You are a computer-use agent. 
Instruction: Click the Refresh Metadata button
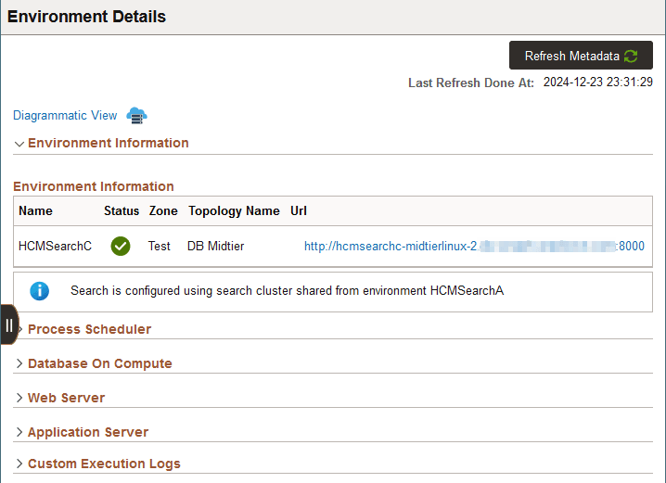coord(581,56)
